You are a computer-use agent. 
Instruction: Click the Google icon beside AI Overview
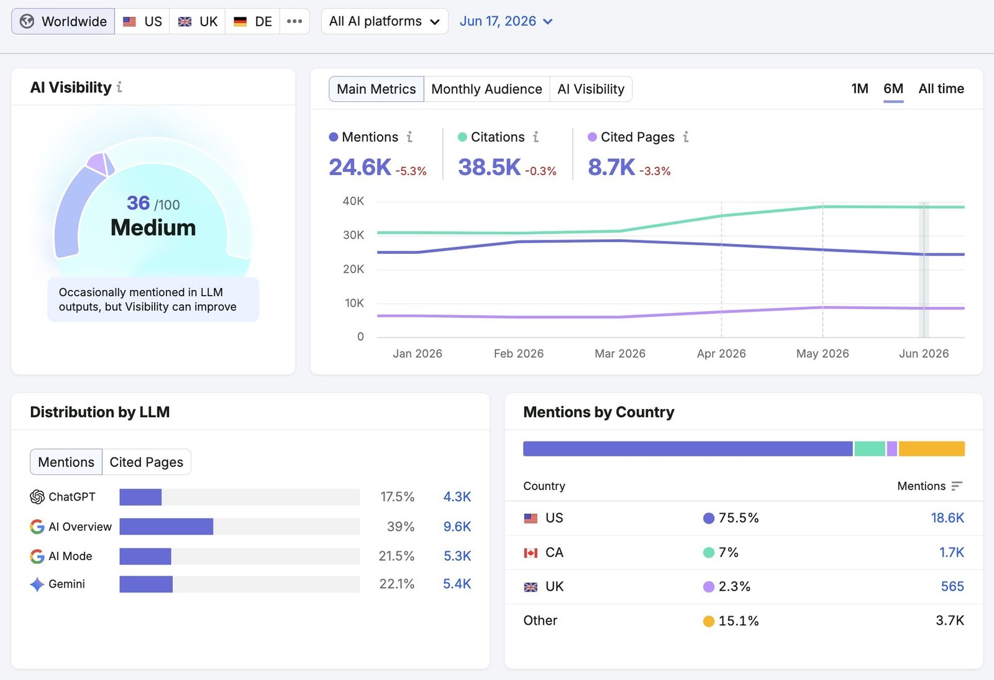point(37,527)
